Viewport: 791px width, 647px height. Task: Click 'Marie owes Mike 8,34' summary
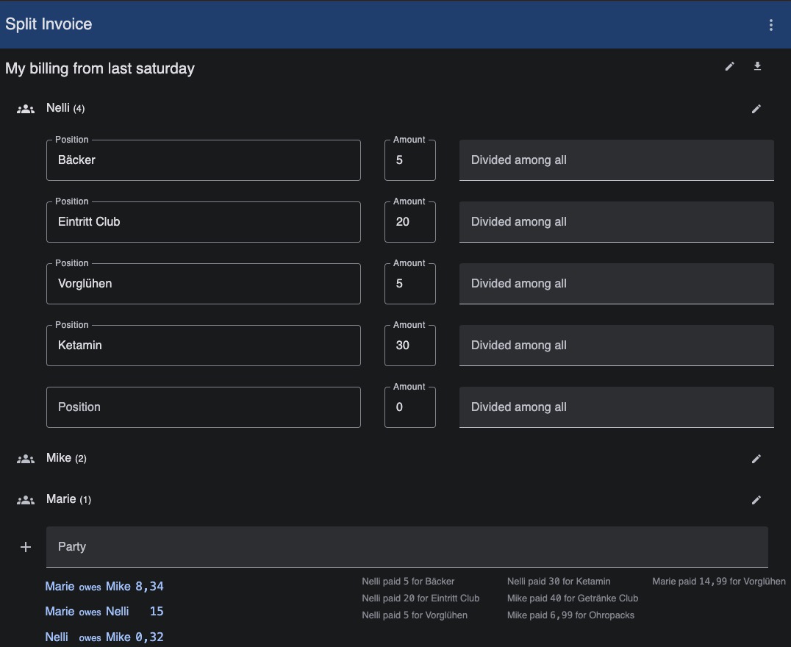click(x=104, y=587)
